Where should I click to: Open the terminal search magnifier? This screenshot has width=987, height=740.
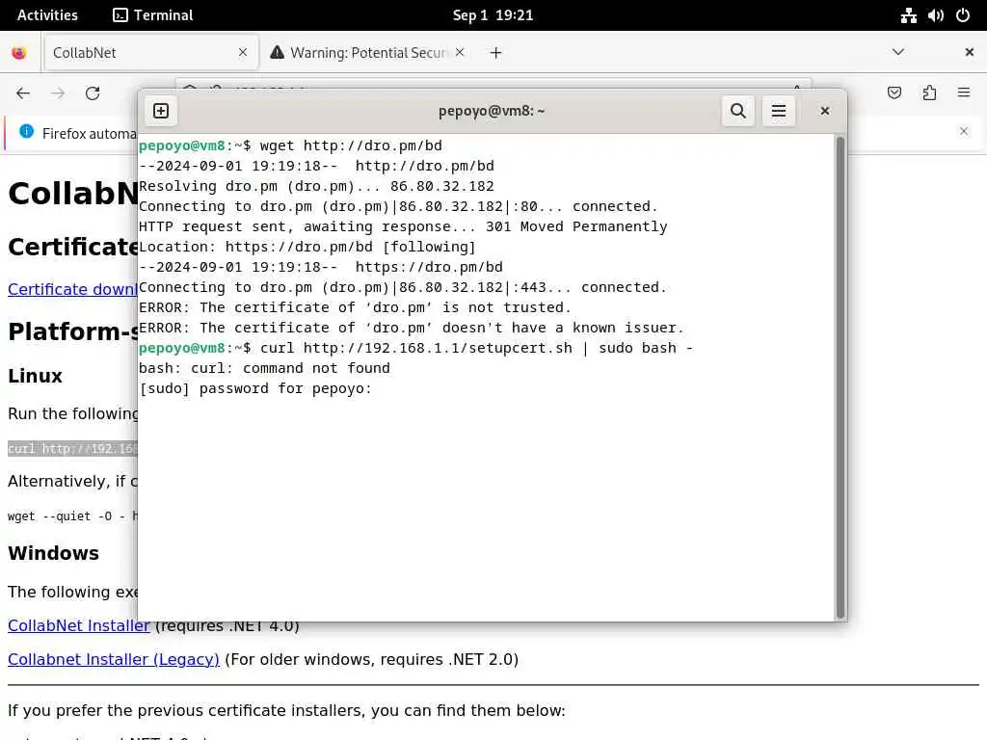[737, 111]
